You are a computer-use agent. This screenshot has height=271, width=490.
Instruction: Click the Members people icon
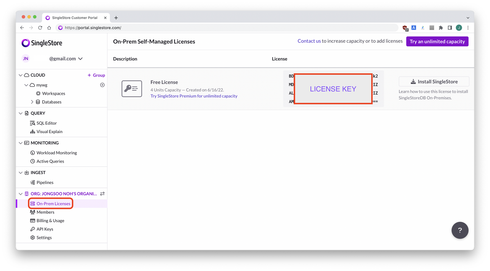tap(33, 212)
